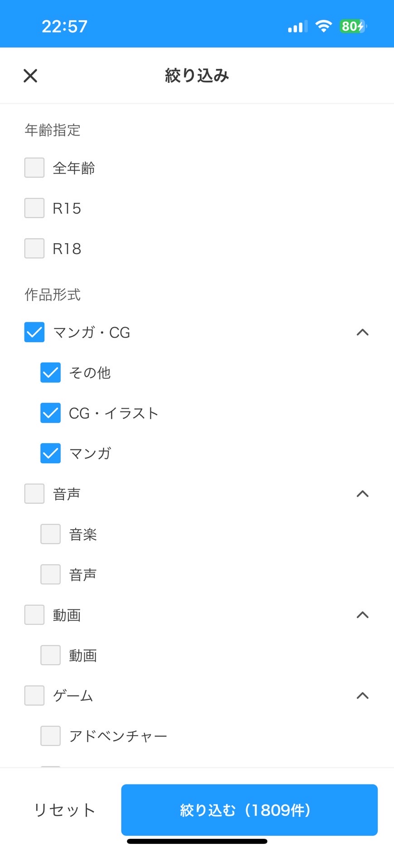
Task: Tap the battery indicator in status bar
Action: pyautogui.click(x=353, y=26)
